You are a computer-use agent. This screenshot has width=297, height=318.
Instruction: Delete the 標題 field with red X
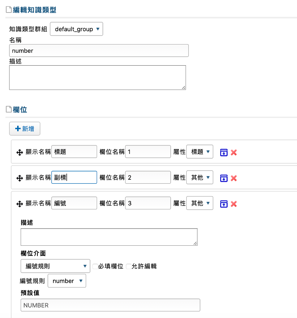234,152
